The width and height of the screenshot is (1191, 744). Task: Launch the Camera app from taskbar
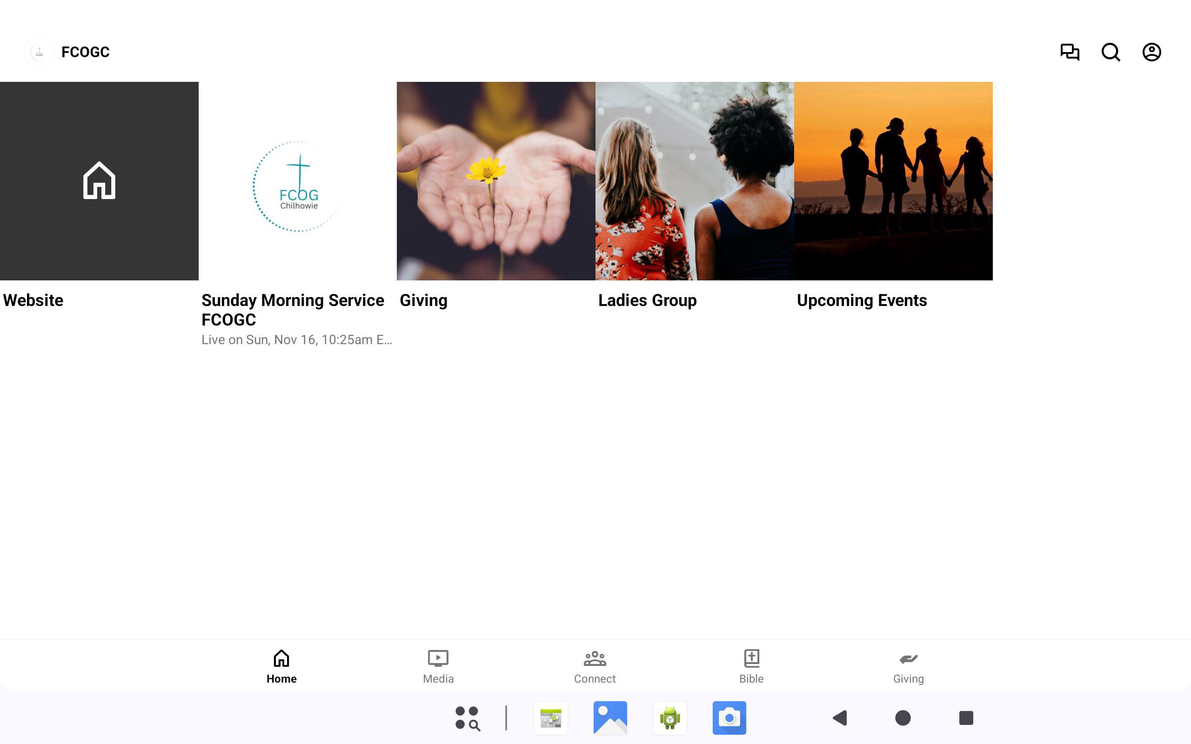[729, 718]
